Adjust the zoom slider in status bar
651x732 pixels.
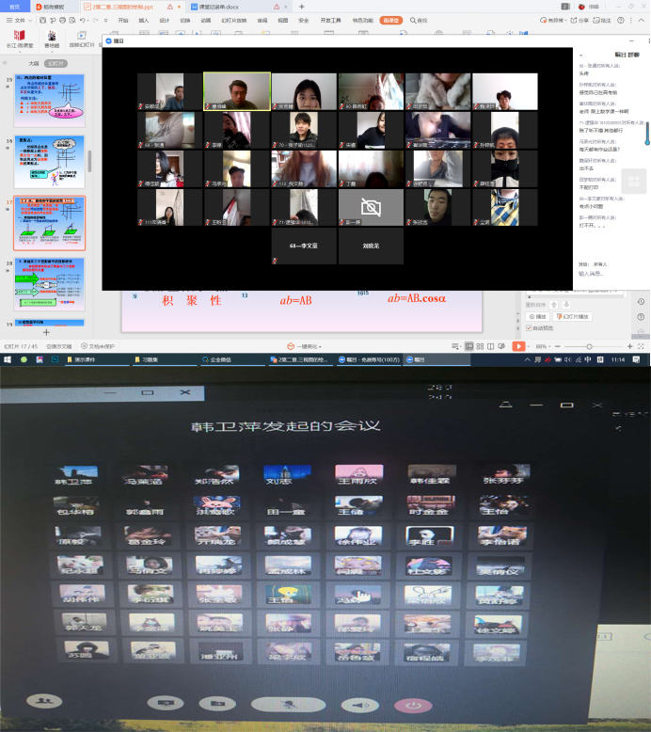(589, 346)
